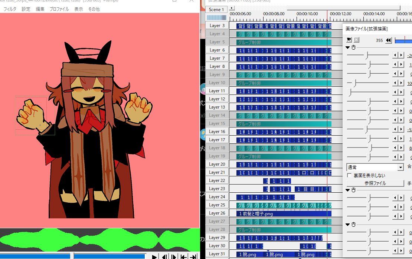Open the その他 menu

(x=94, y=9)
